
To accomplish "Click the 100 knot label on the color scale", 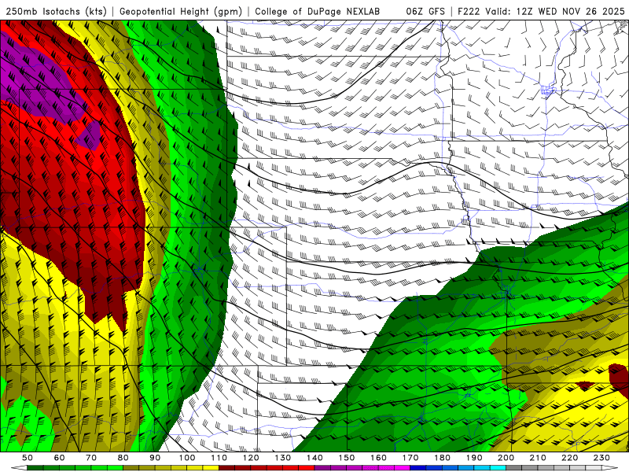I will [187, 458].
